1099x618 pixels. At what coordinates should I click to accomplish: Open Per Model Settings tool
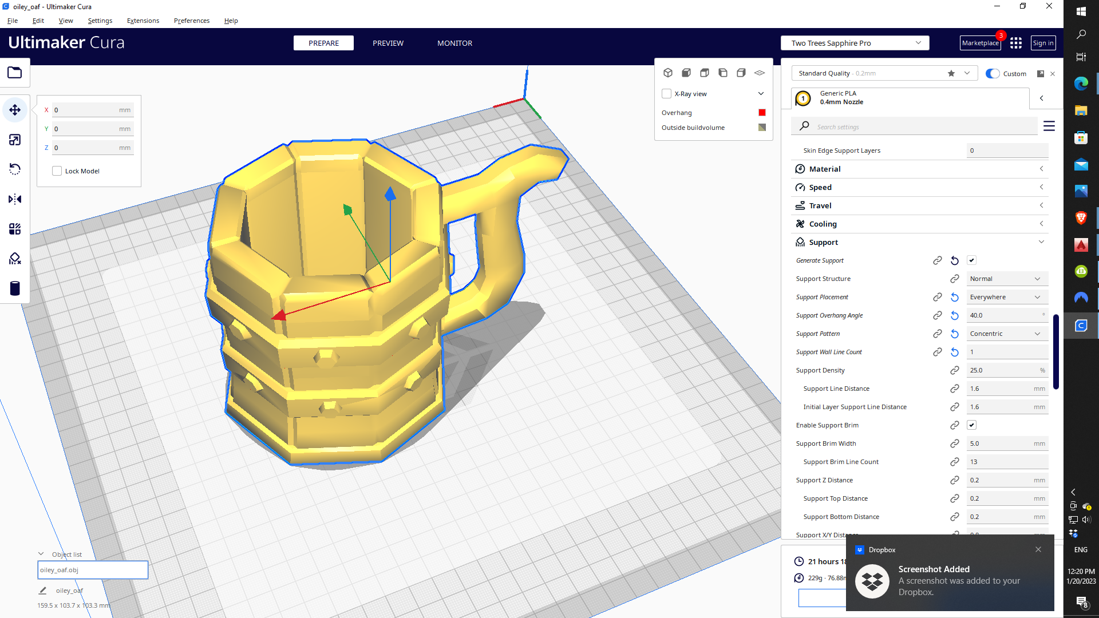click(15, 229)
